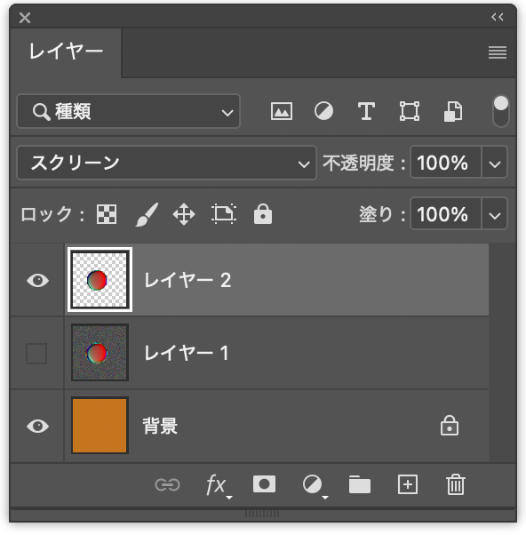Filter for adjustment layers icon
The image size is (526, 535).
tap(323, 111)
